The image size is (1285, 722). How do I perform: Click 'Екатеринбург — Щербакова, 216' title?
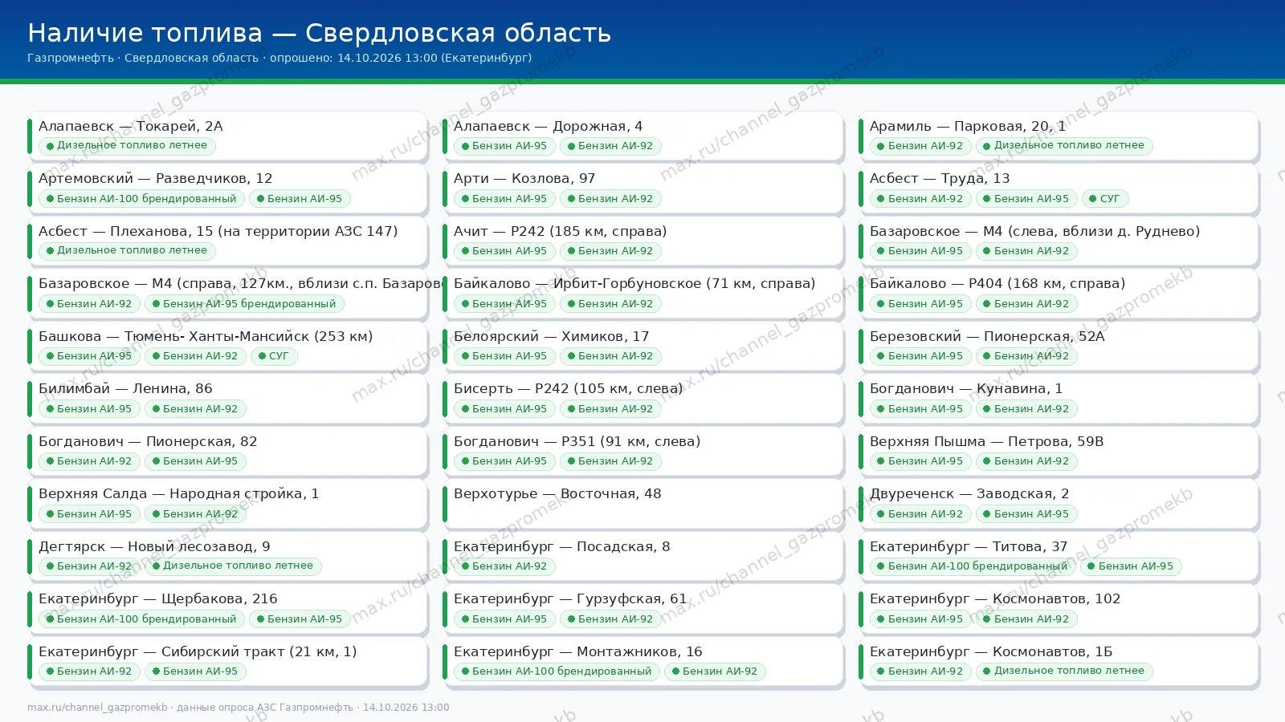[158, 598]
